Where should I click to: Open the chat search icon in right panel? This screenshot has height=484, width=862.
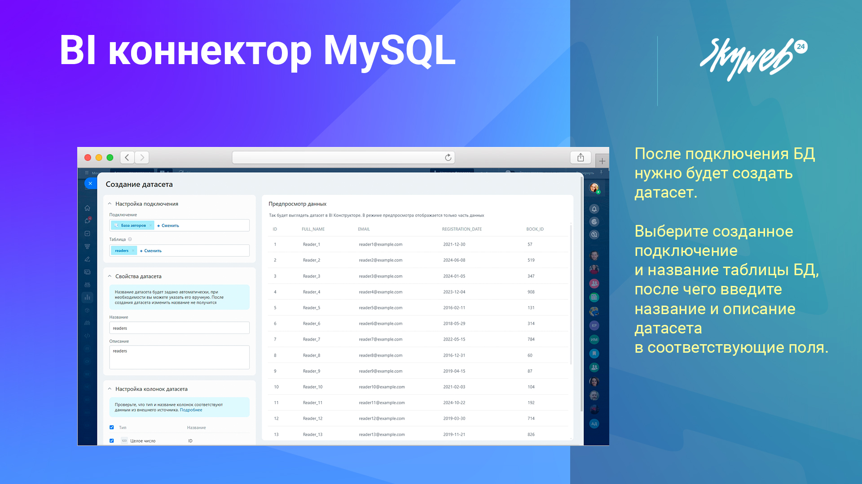594,234
